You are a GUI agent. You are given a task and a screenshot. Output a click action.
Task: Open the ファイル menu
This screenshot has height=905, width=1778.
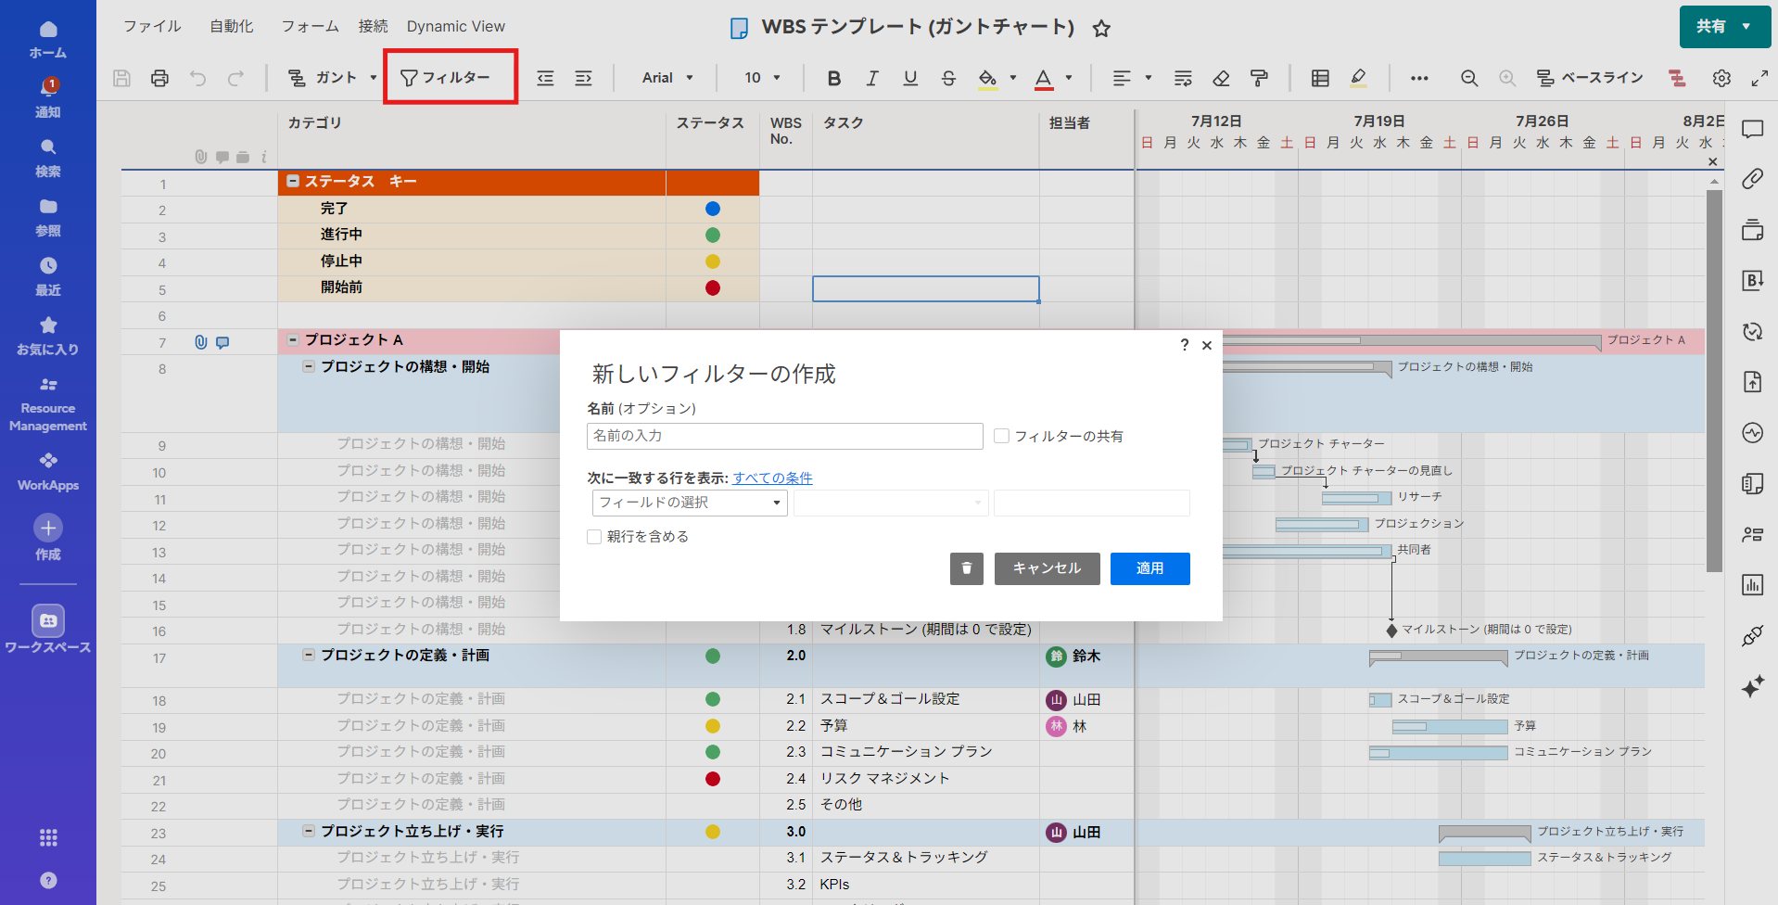152,26
